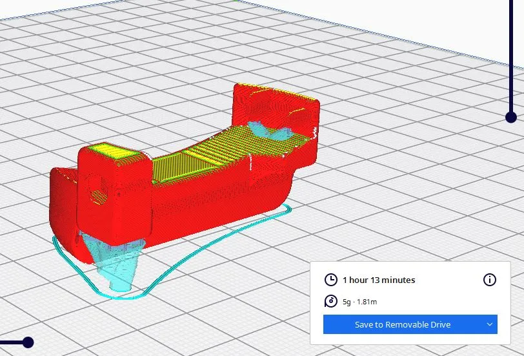Click the horizontal path slider handle
This screenshot has width=524, height=356.
click(27, 342)
